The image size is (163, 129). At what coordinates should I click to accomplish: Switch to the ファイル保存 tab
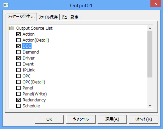click(48, 17)
